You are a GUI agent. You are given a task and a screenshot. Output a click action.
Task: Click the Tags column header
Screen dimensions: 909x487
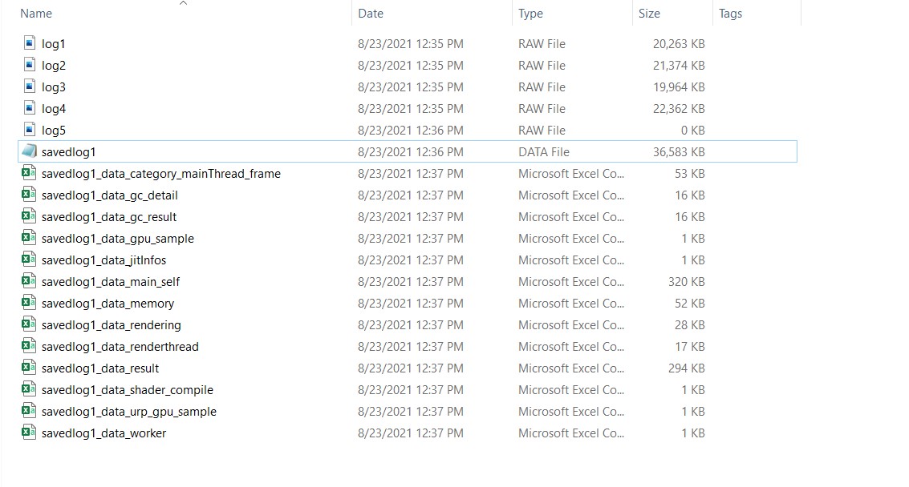(730, 13)
